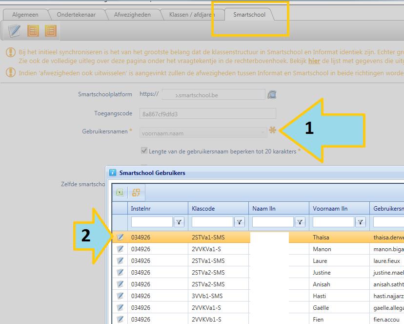
Task: Click the Naam lln filter text box
Action: click(273, 222)
